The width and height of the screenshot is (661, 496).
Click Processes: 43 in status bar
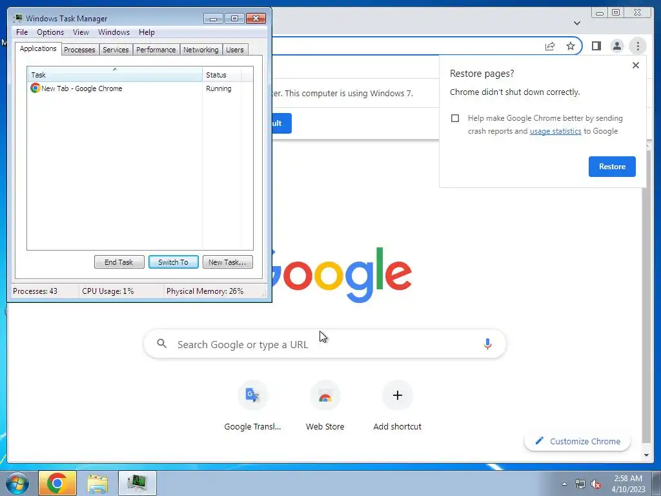tap(35, 291)
